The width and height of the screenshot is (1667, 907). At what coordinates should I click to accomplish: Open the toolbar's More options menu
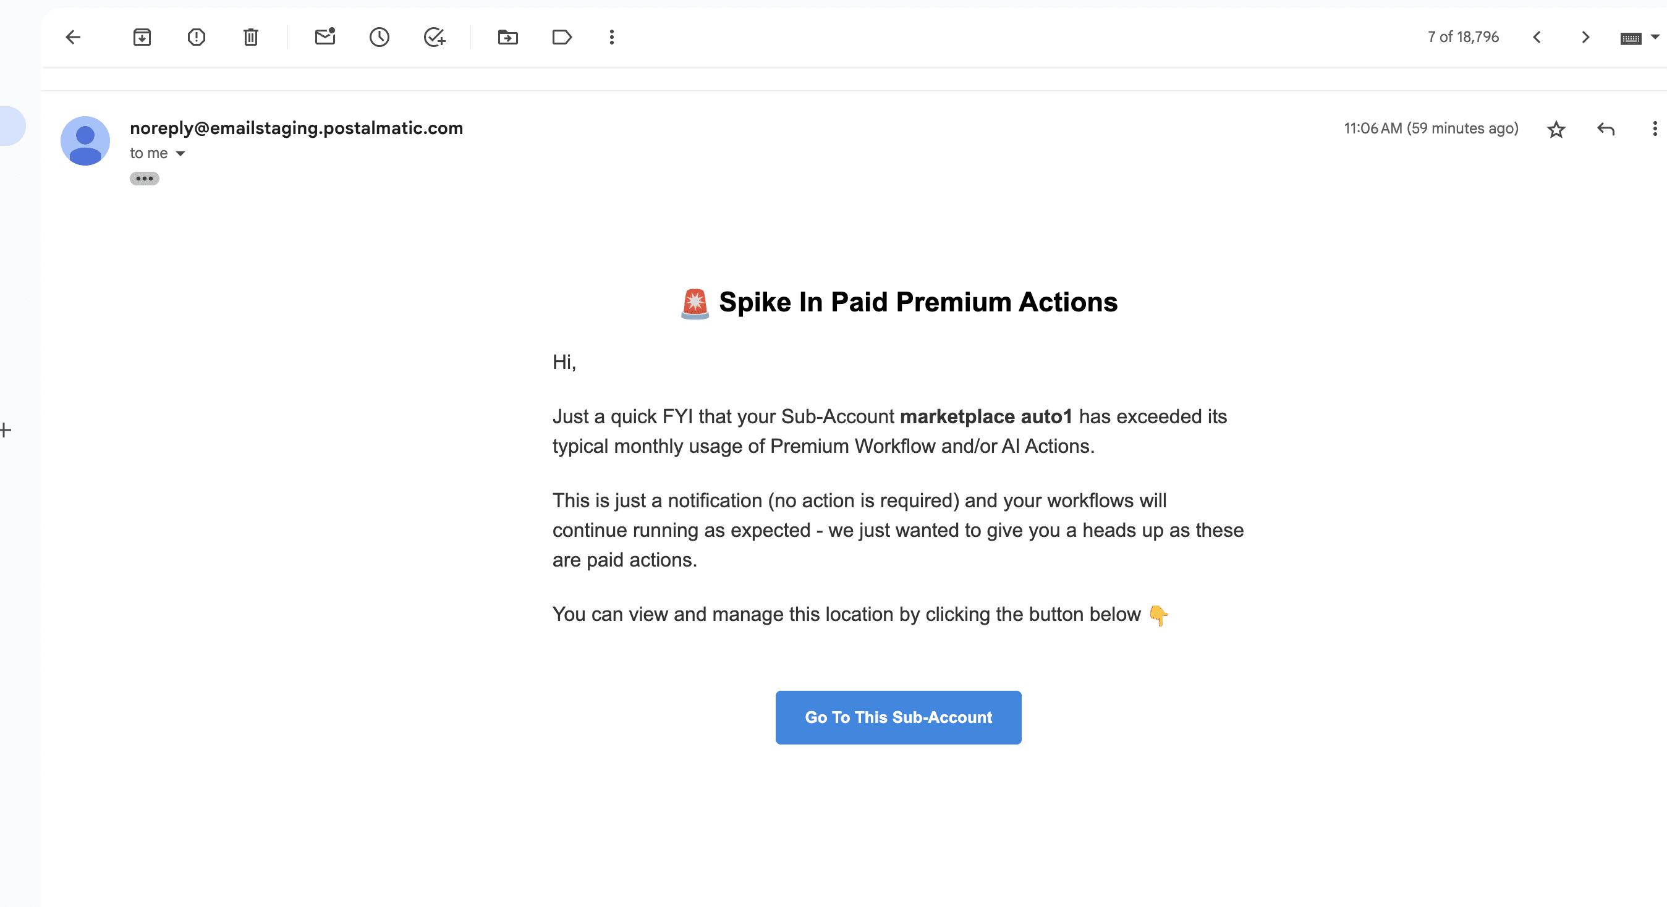pos(611,37)
